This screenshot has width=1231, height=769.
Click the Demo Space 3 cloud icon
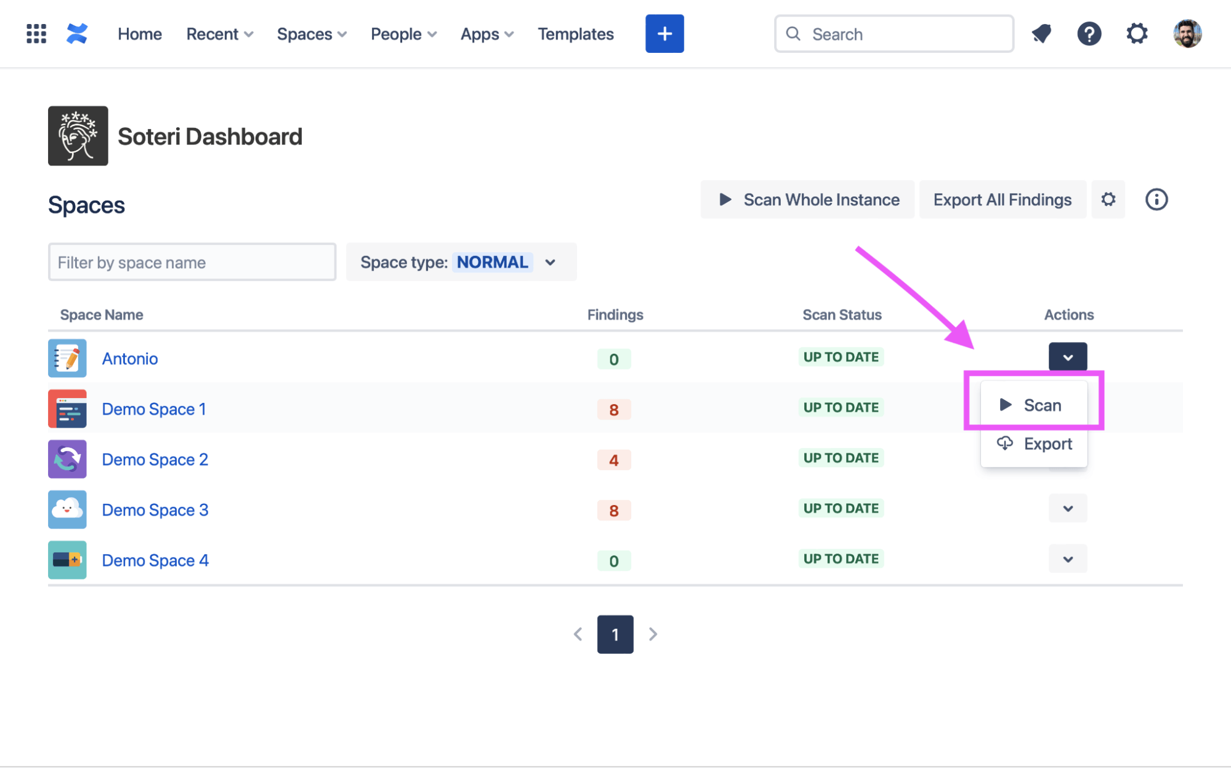tap(67, 509)
